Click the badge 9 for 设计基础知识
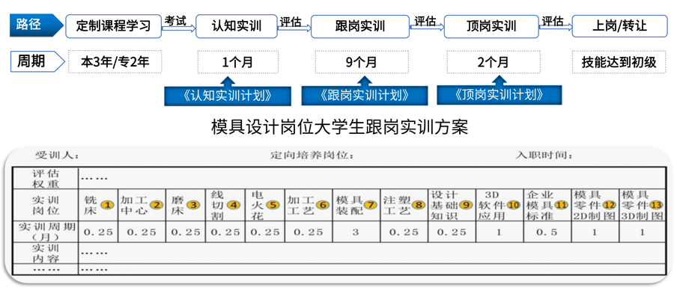Screen dimensions: 674x288 pos(466,205)
